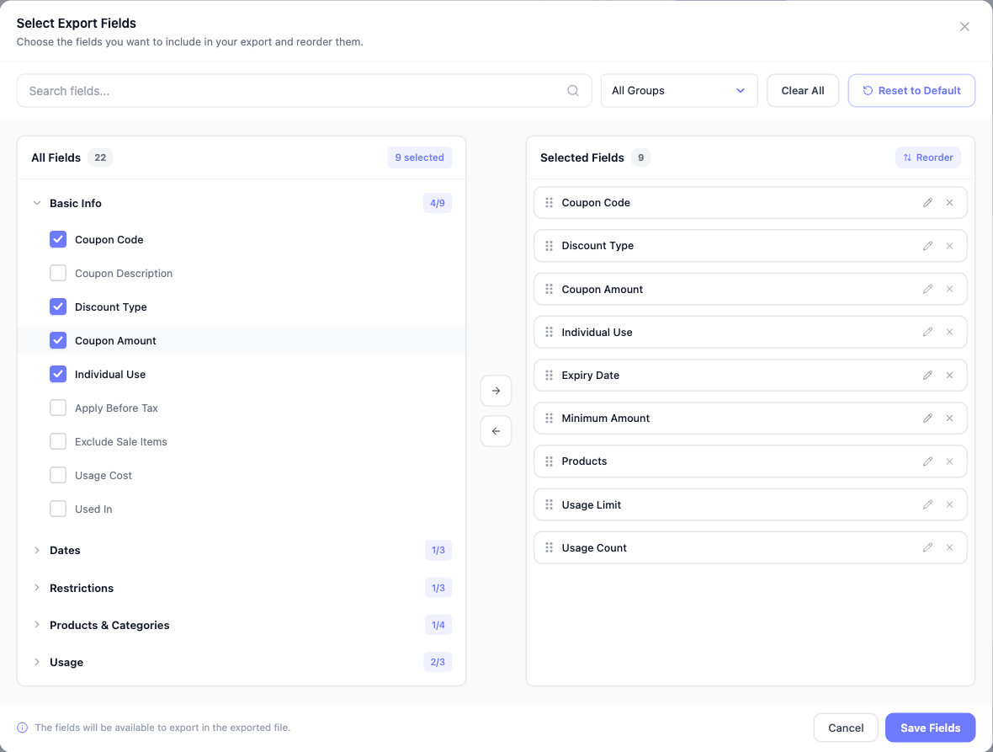Remove Products from selected fields

[x=949, y=461]
